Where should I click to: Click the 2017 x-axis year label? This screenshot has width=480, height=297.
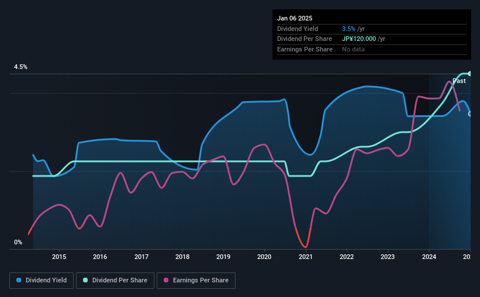coord(141,257)
